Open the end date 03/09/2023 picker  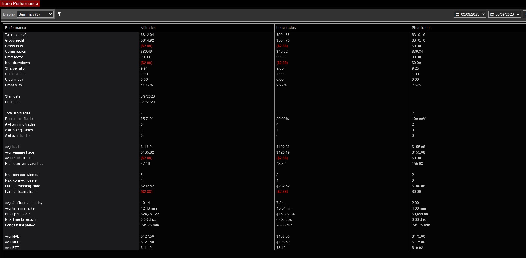504,14
